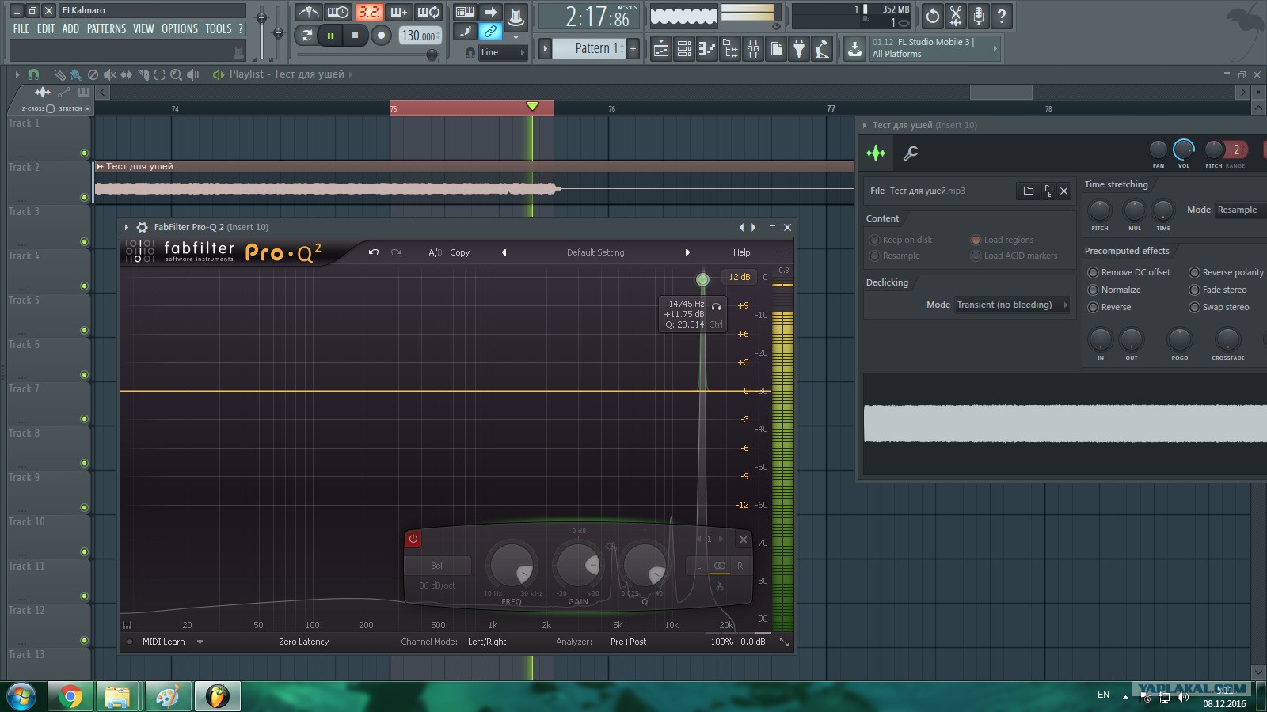Click the Zero Latency processing mode
This screenshot has width=1267, height=712.
[x=303, y=642]
